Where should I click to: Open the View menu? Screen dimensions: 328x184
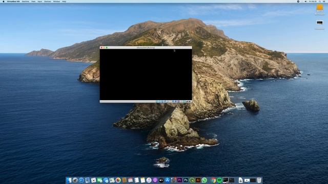click(33, 2)
